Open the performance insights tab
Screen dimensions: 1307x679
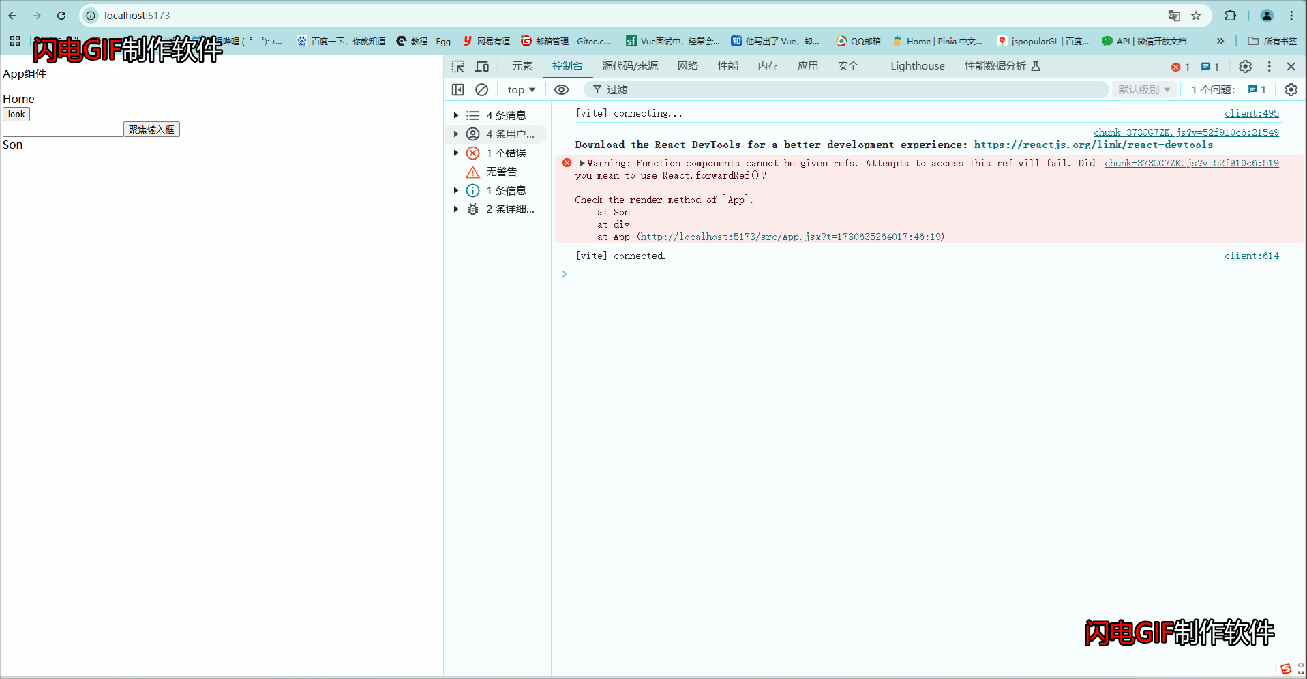tap(1002, 66)
